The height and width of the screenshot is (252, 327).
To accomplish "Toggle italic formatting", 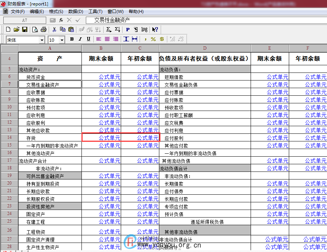I will pyautogui.click(x=80, y=39).
